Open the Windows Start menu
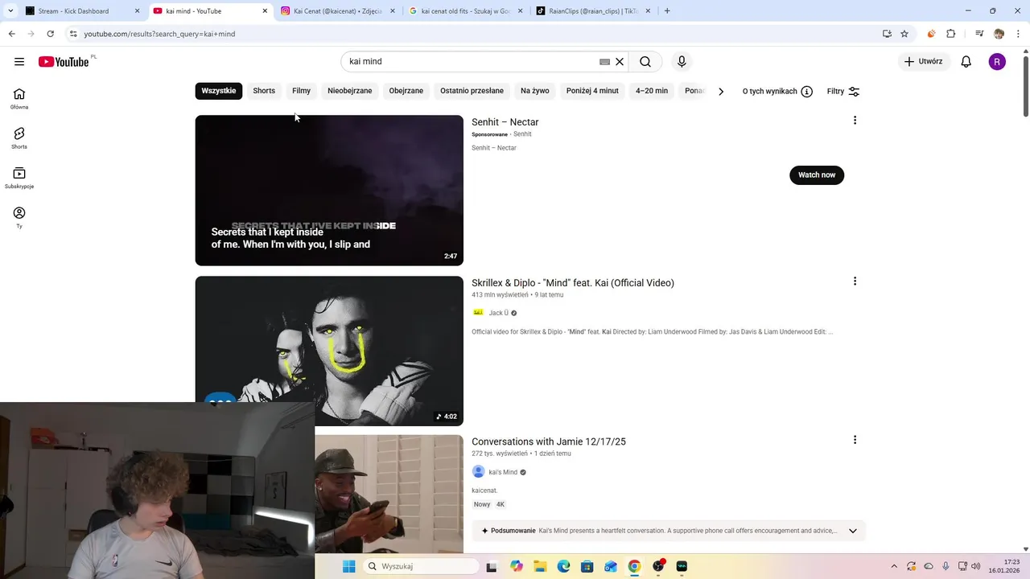This screenshot has height=579, width=1030. pos(348,566)
